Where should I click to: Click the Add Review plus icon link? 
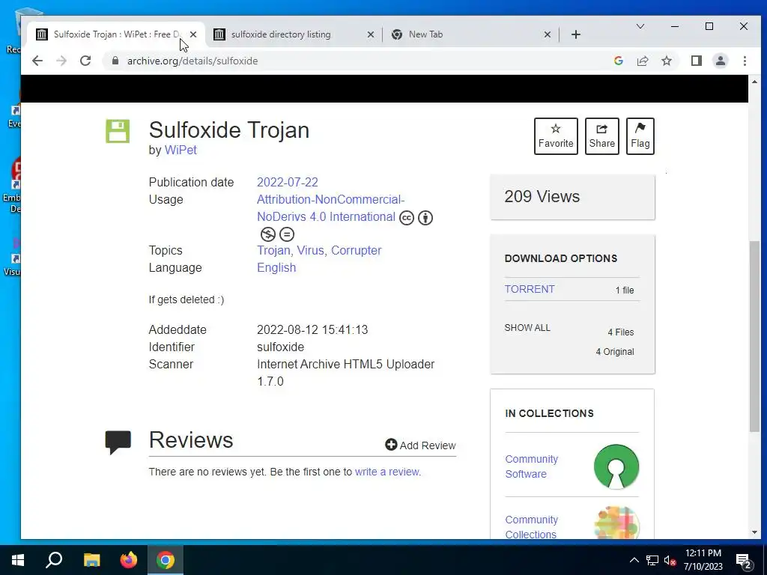[420, 445]
